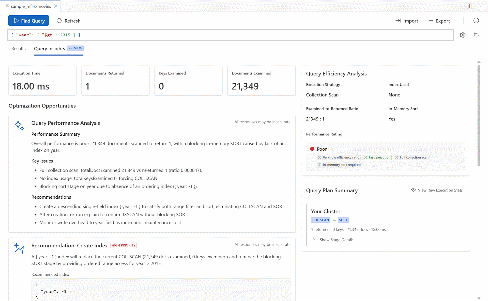Image resolution: width=488 pixels, height=301 pixels.
Task: Click the Find Query play button
Action: click(28, 21)
